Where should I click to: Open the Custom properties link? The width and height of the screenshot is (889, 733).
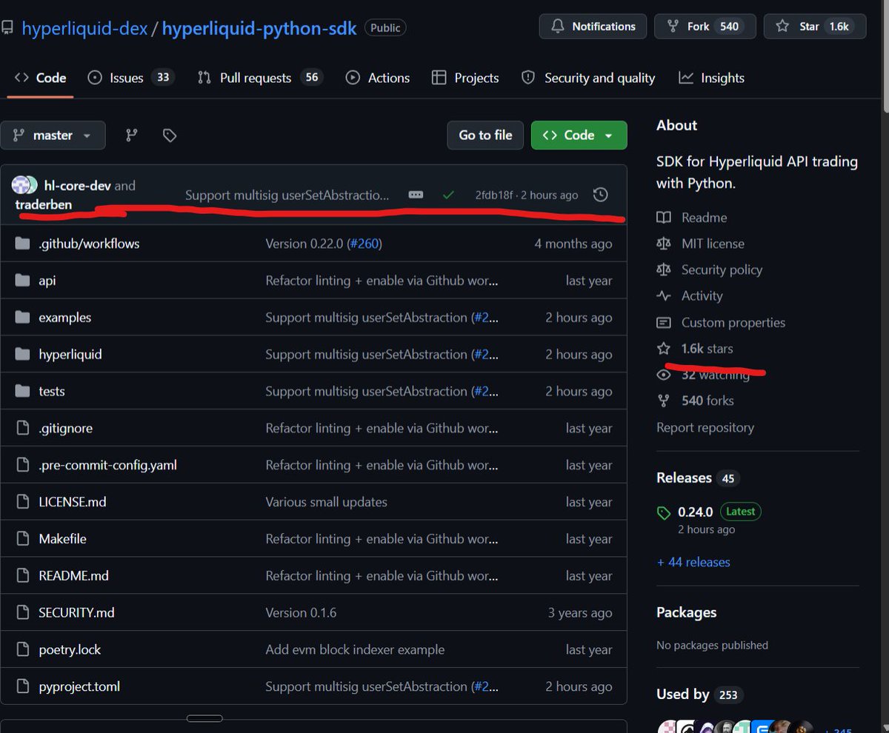(x=721, y=323)
